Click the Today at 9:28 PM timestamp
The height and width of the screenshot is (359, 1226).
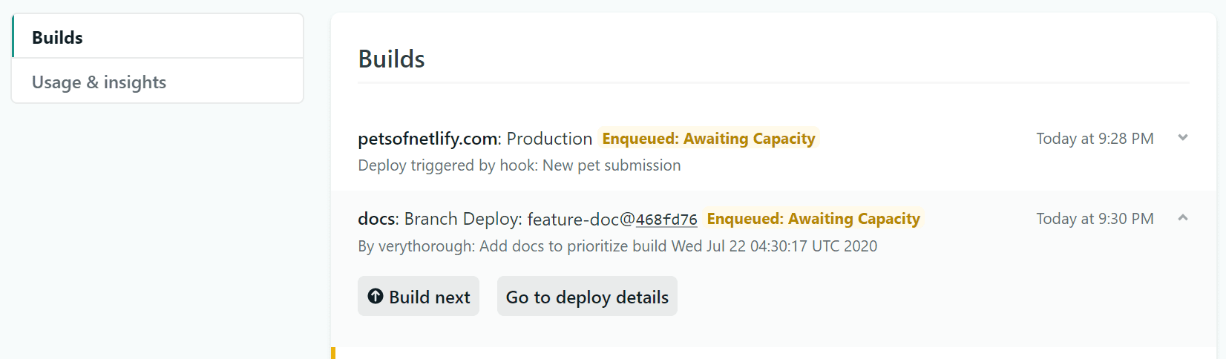(x=1095, y=139)
